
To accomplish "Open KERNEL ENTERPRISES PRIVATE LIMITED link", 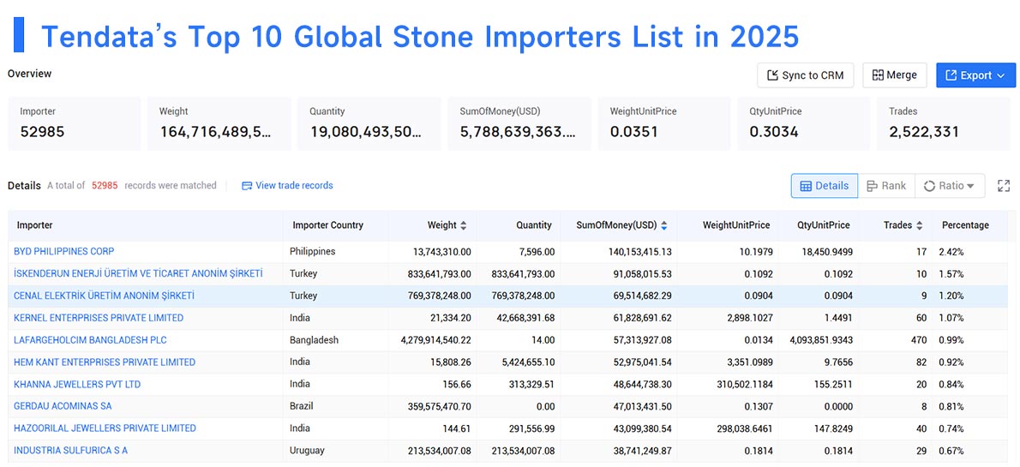I will tap(99, 317).
